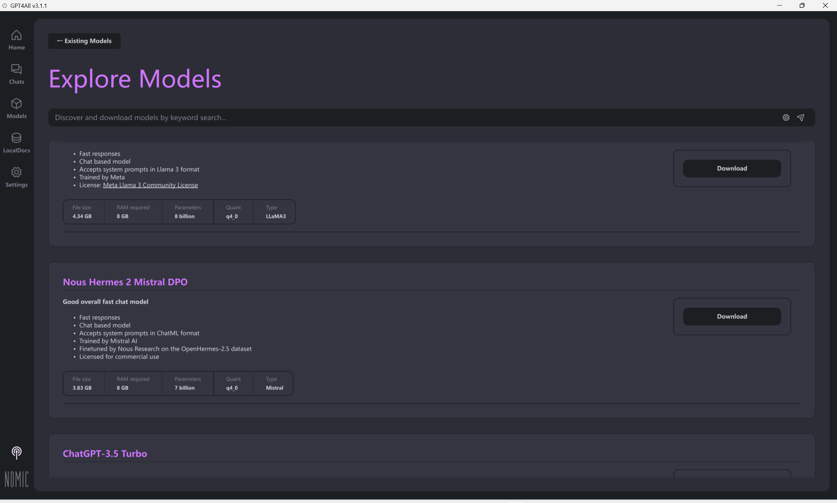Restore down the GPT4All window

tap(802, 6)
